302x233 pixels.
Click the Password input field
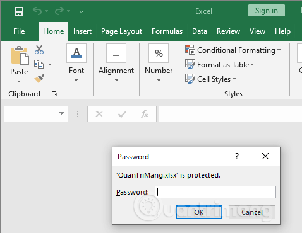[215, 192]
